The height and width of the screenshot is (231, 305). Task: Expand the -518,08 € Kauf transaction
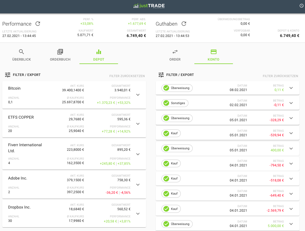(291, 179)
